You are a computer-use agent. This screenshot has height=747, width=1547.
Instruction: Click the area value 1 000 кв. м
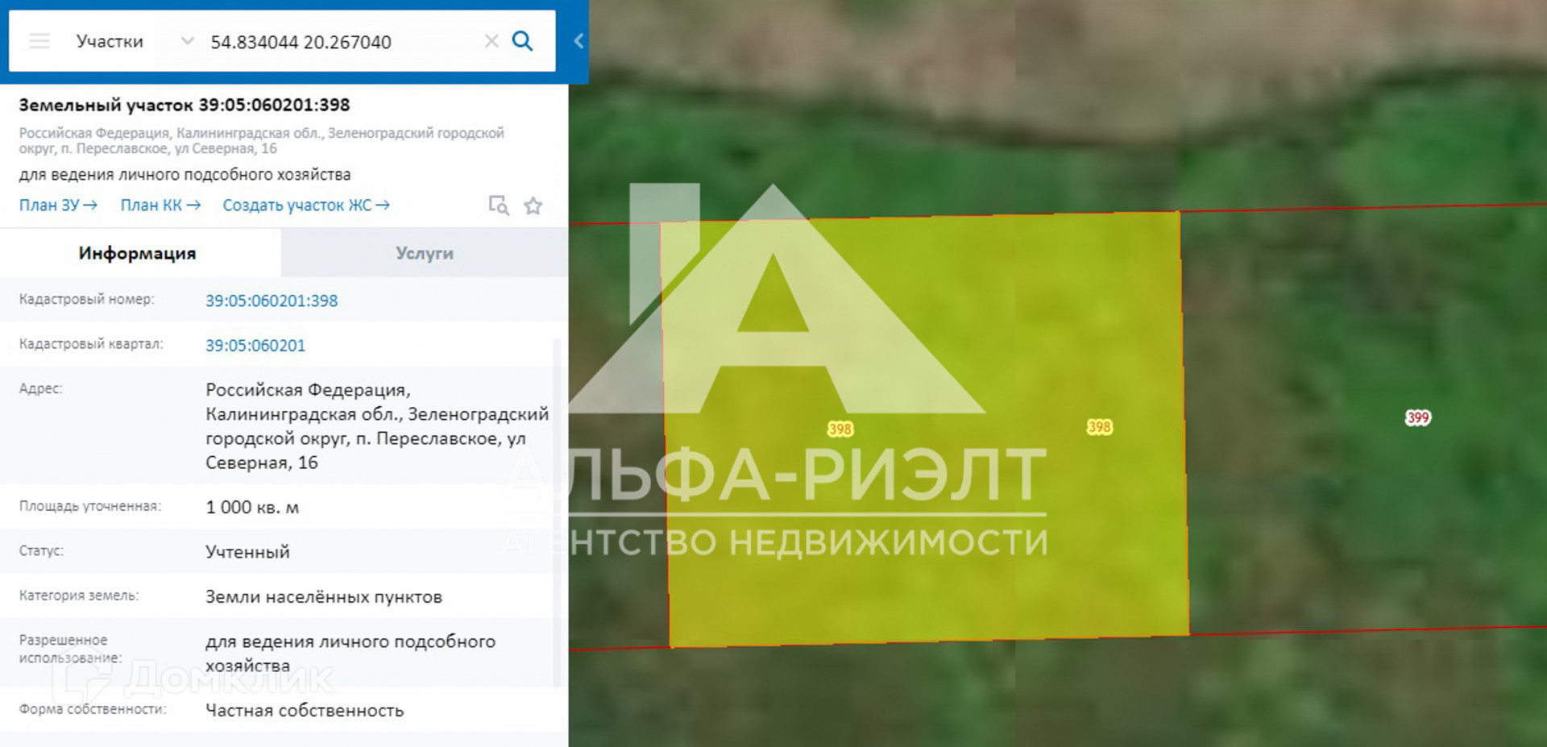pyautogui.click(x=252, y=508)
